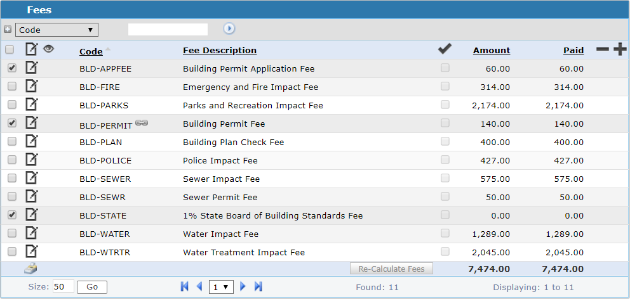Run the search using the arrow button
The height and width of the screenshot is (299, 630).
pos(229,29)
